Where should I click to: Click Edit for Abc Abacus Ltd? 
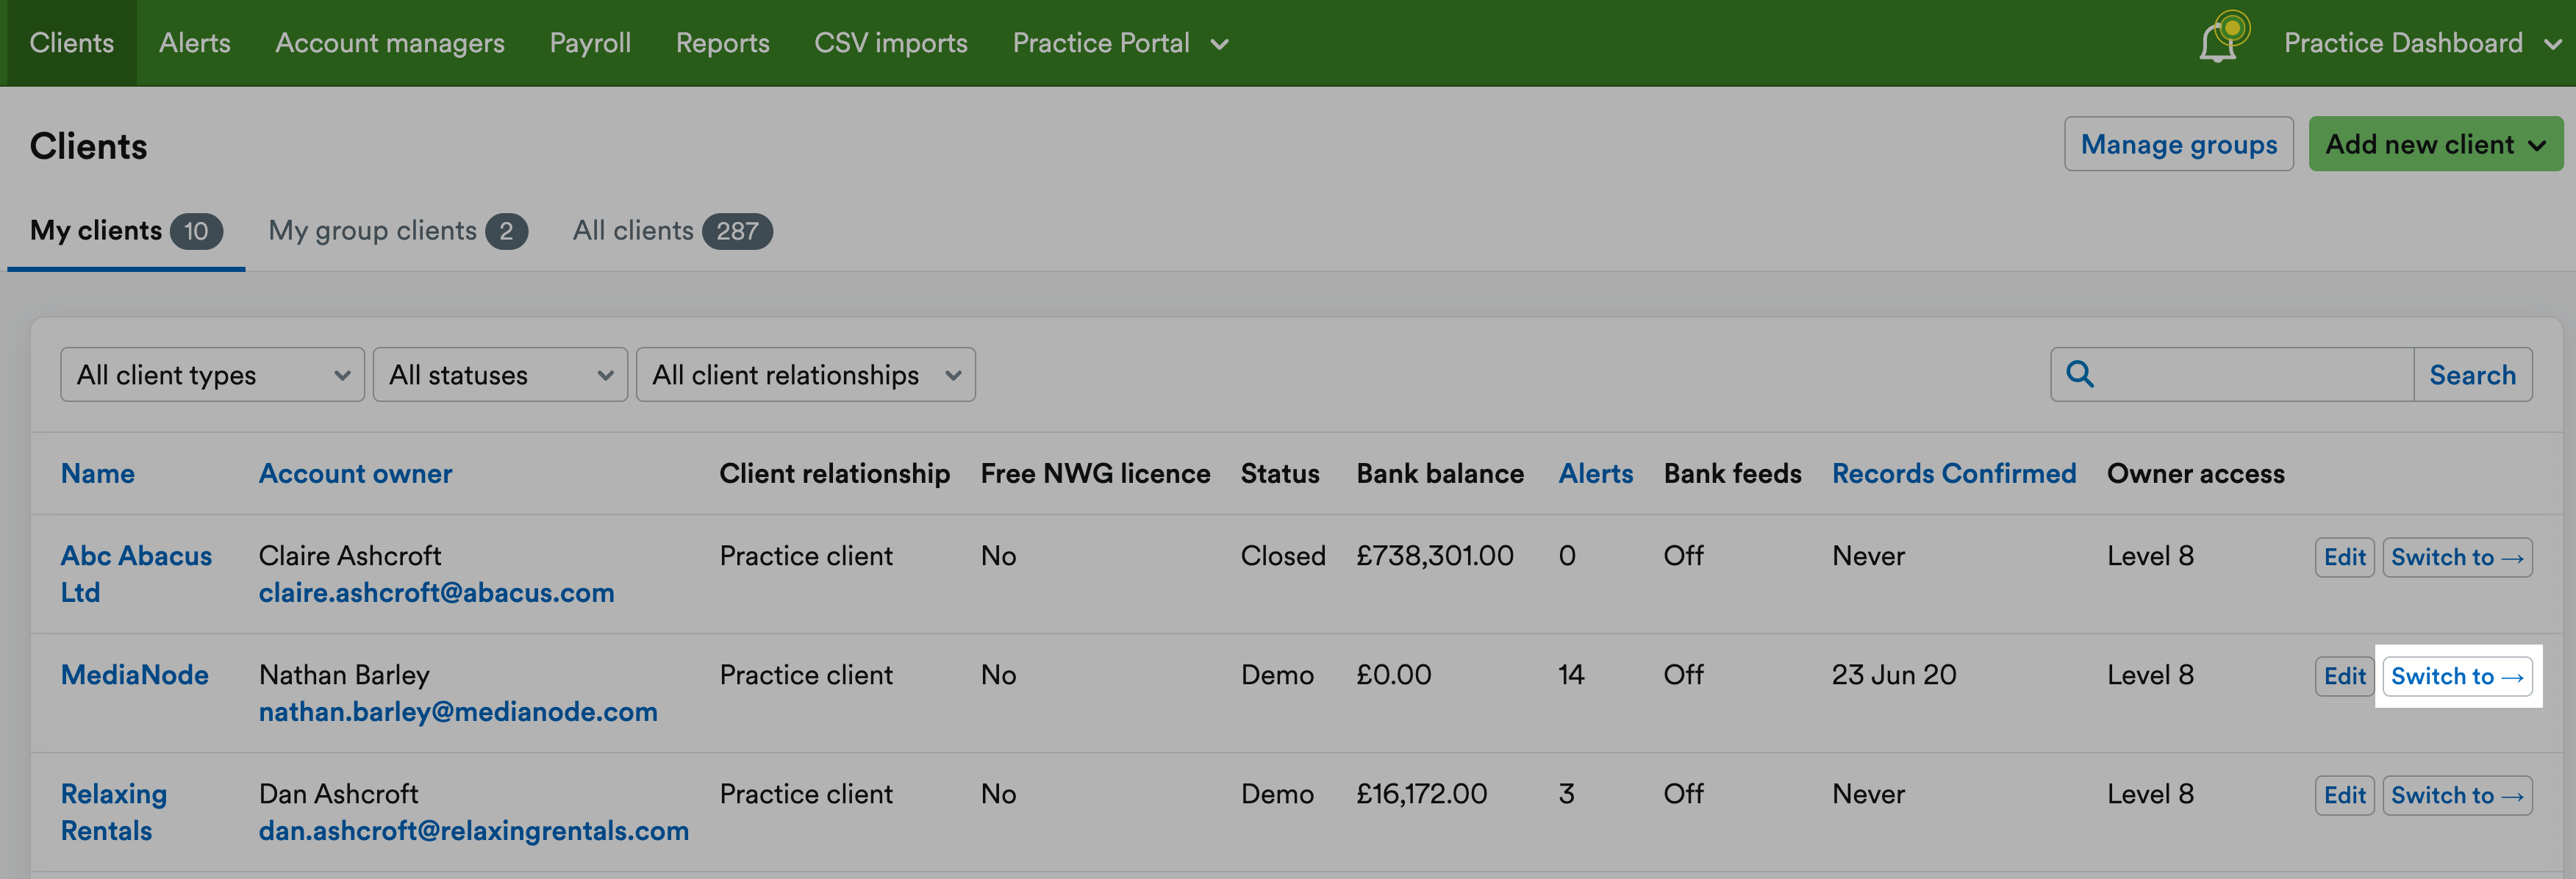click(x=2344, y=557)
